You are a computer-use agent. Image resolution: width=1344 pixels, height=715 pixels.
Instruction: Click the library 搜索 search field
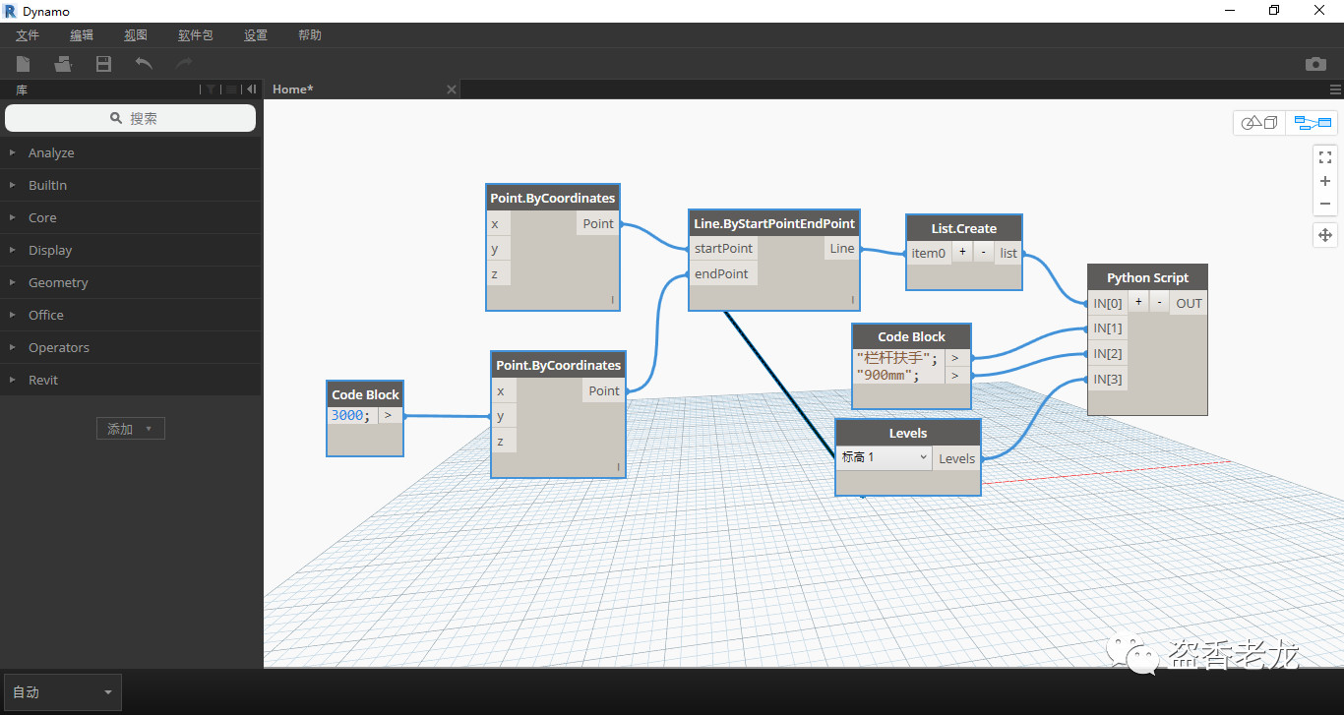pyautogui.click(x=131, y=118)
